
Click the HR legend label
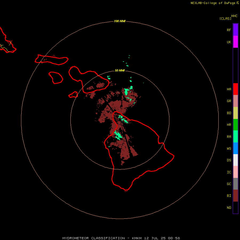[229, 125]
